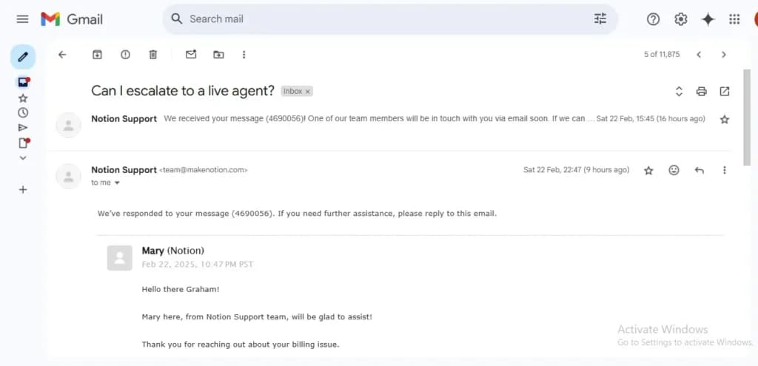Open the main menu hamburger icon
The height and width of the screenshot is (366, 758).
22,19
